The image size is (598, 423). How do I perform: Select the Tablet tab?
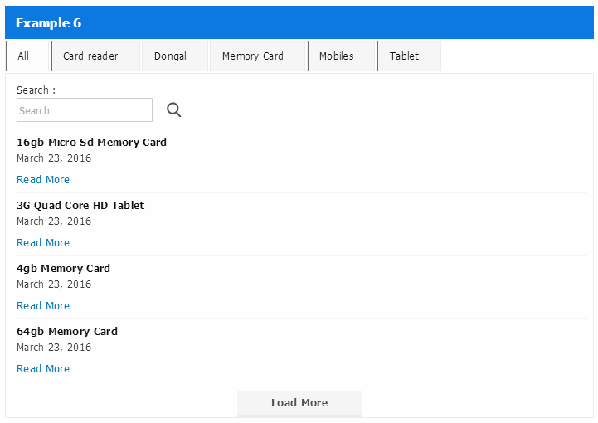click(x=409, y=56)
